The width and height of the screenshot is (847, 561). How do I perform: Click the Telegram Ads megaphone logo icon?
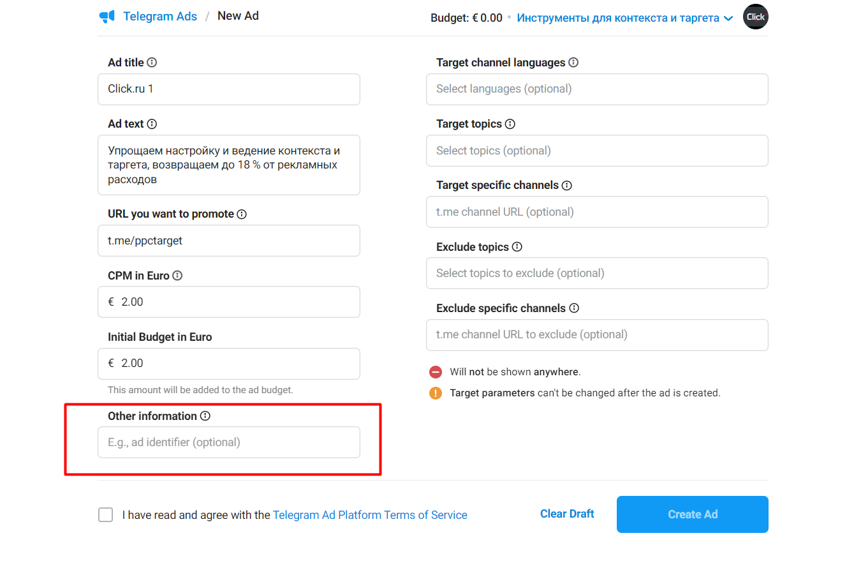coord(107,17)
